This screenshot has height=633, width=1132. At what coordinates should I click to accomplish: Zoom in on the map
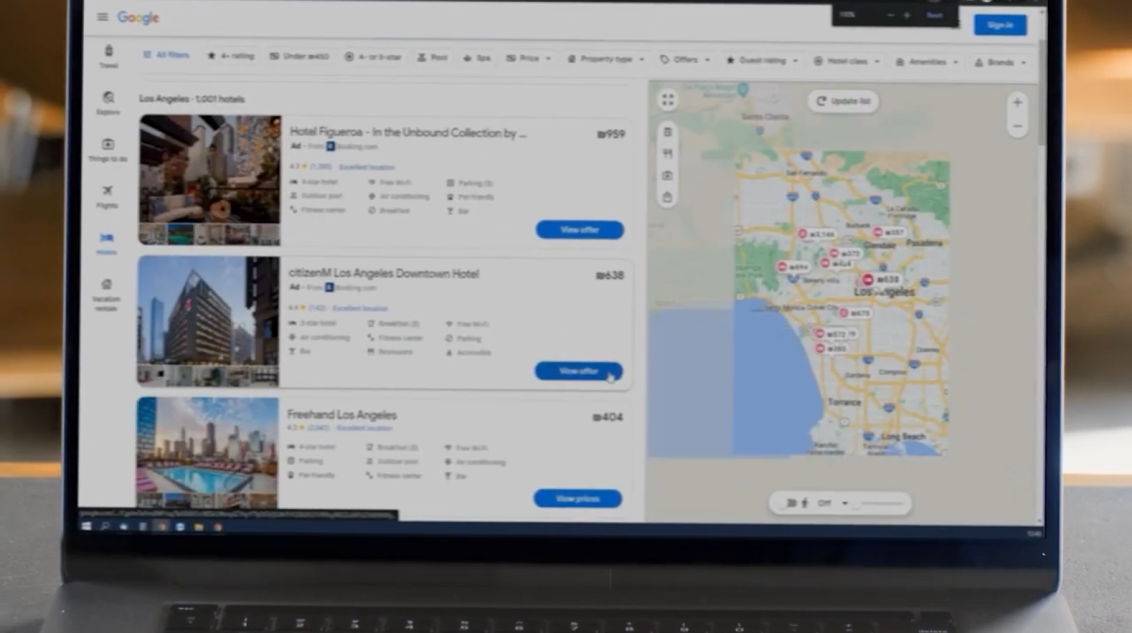coord(1017,102)
